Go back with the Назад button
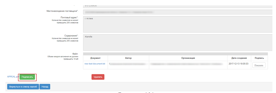This screenshot has height=93, width=276. coord(45,87)
